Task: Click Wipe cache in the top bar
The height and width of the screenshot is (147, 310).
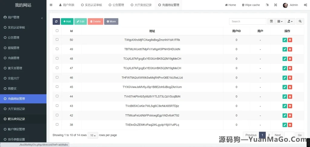Action: click(251, 5)
